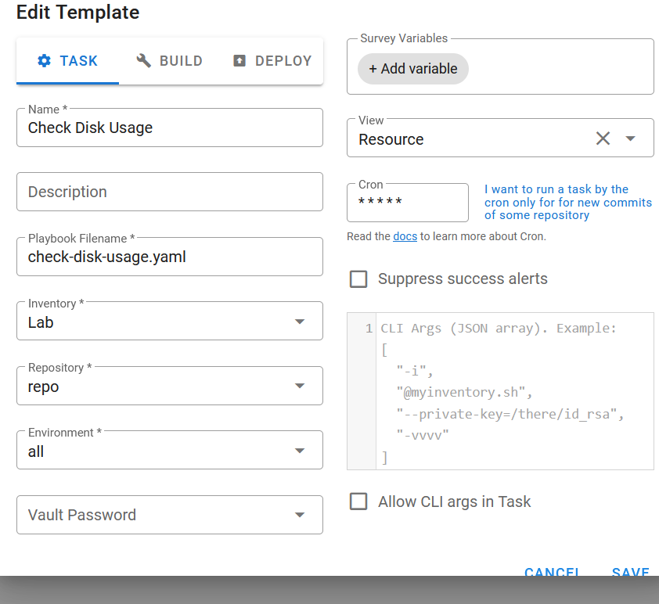
Task: Click the CANCEL button
Action: pyautogui.click(x=553, y=571)
